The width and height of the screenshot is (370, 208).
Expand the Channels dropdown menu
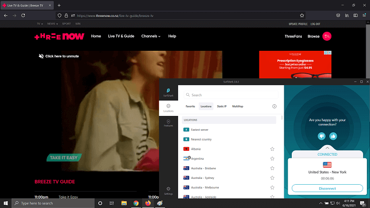click(151, 36)
